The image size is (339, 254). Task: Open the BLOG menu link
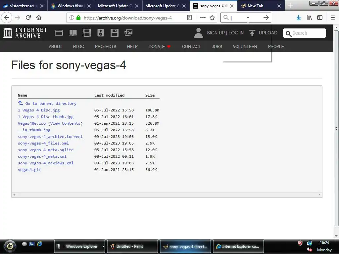pyautogui.click(x=78, y=46)
